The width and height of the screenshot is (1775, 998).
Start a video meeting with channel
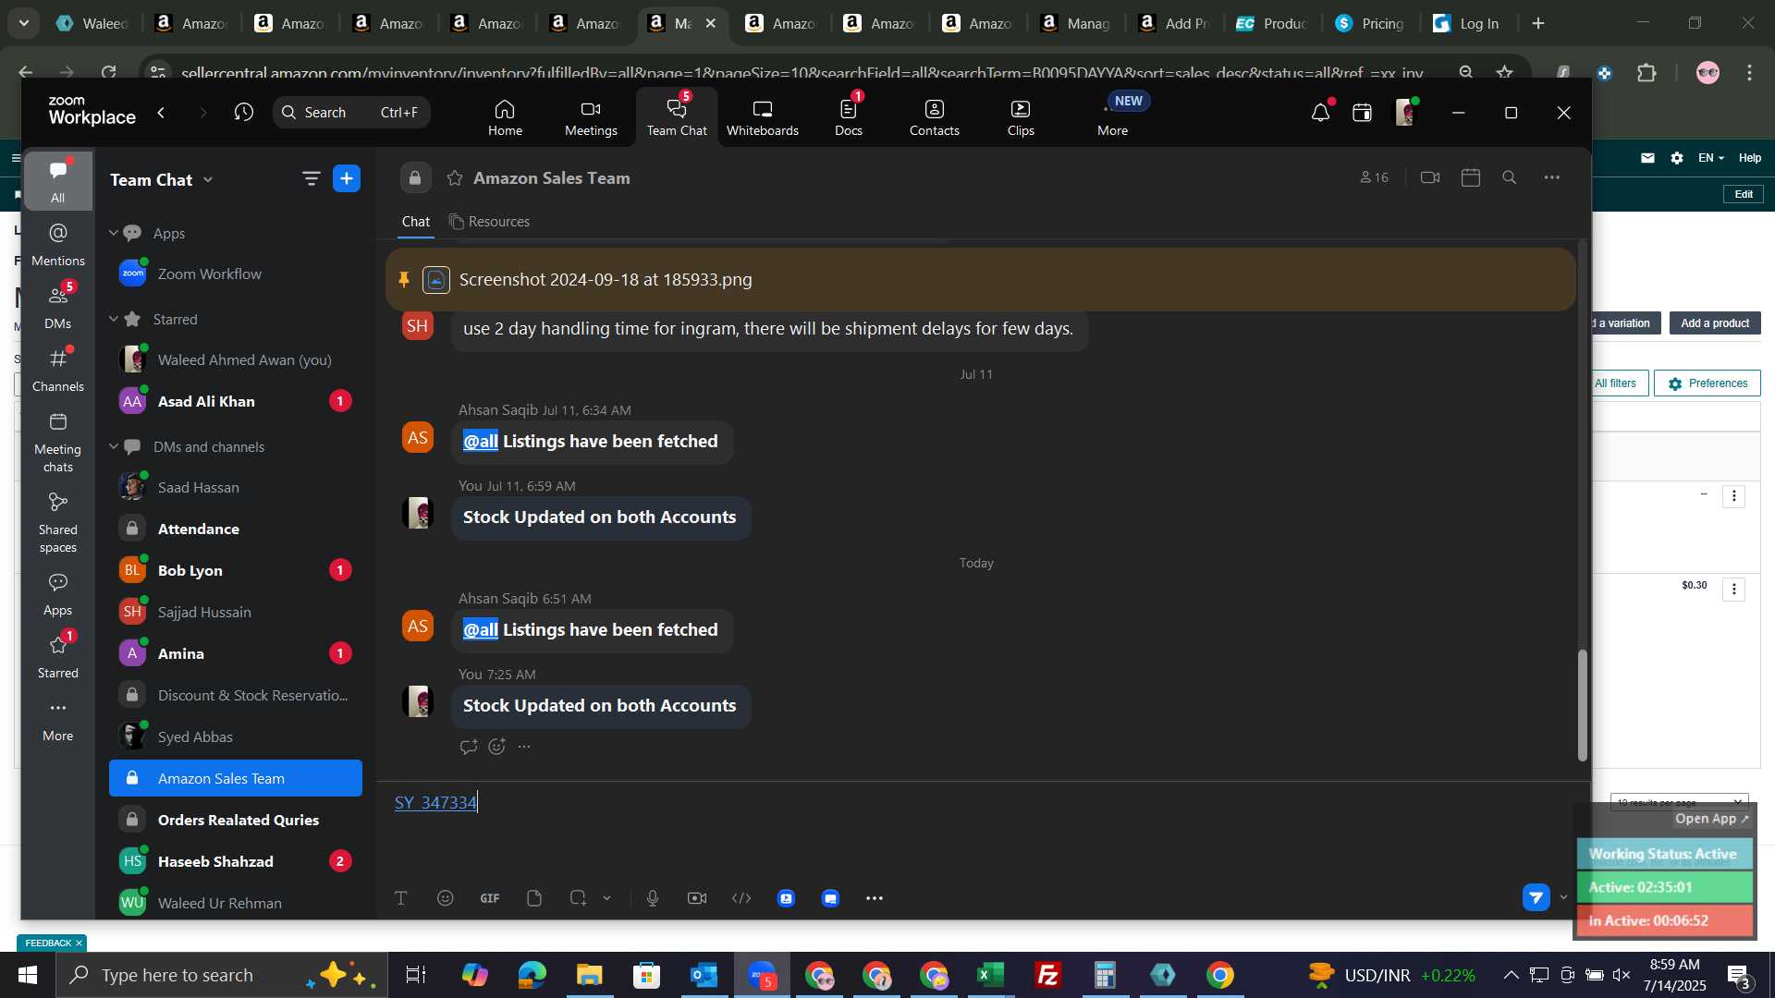pyautogui.click(x=1430, y=177)
